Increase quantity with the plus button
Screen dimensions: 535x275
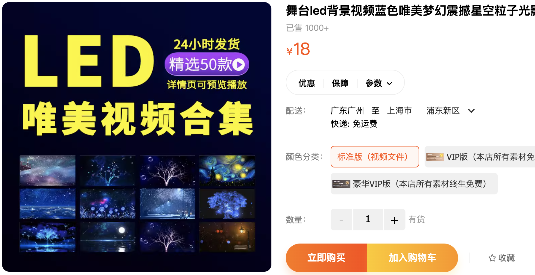(394, 220)
